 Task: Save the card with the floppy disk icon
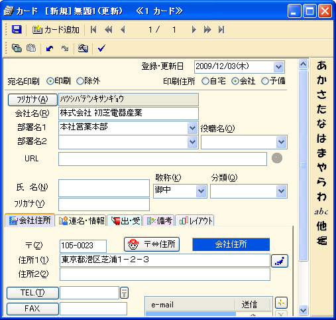click(x=17, y=29)
